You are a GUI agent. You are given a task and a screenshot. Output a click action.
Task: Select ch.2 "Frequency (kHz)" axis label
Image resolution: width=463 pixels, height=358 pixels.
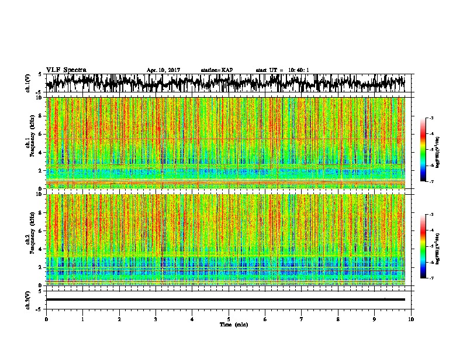pyautogui.click(x=32, y=233)
